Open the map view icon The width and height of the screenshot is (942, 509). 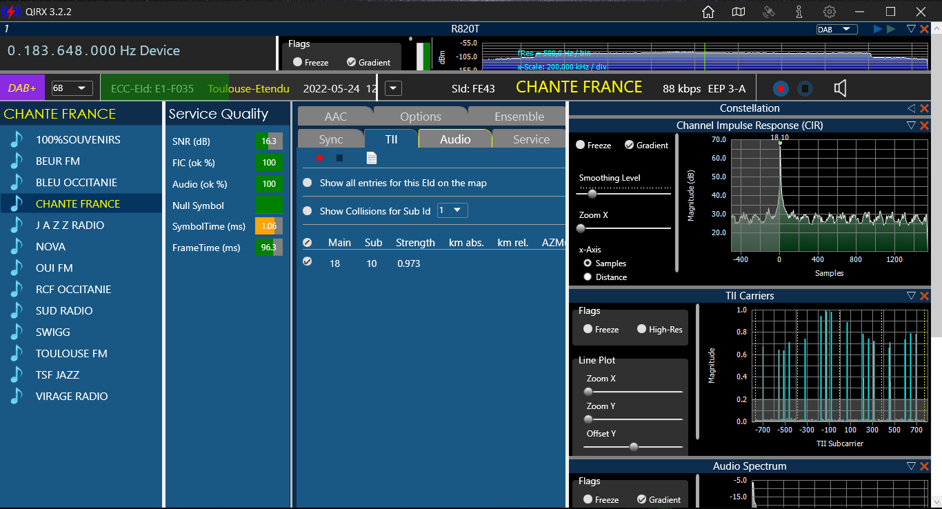point(739,12)
